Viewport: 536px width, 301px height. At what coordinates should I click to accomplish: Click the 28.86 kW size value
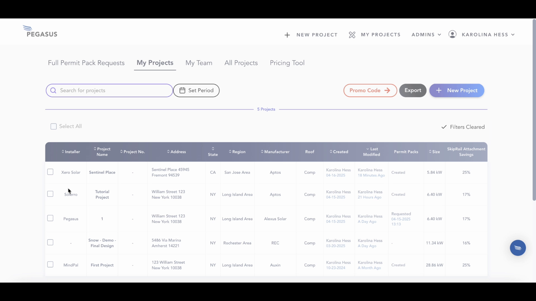pyautogui.click(x=434, y=265)
